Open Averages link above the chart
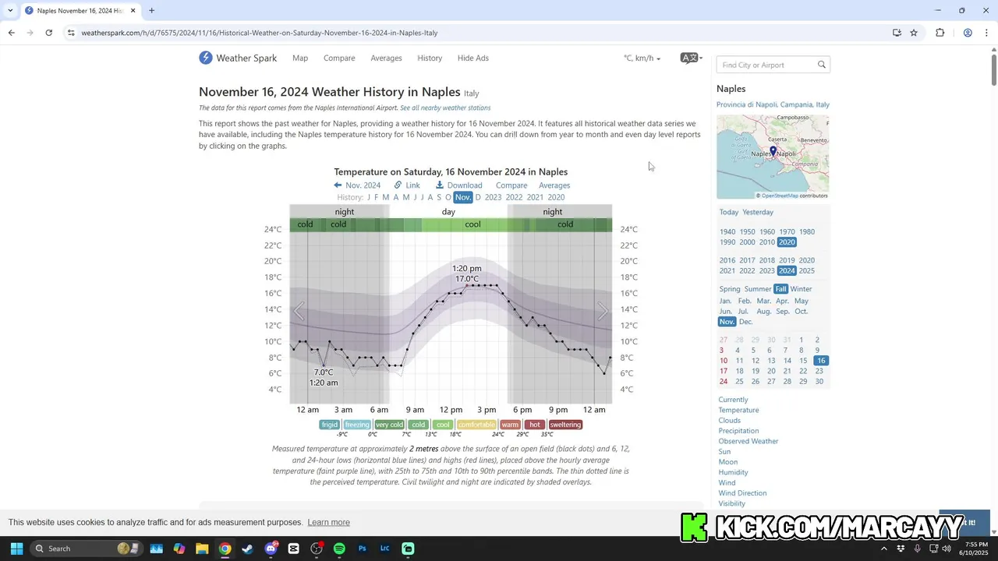 coord(554,185)
